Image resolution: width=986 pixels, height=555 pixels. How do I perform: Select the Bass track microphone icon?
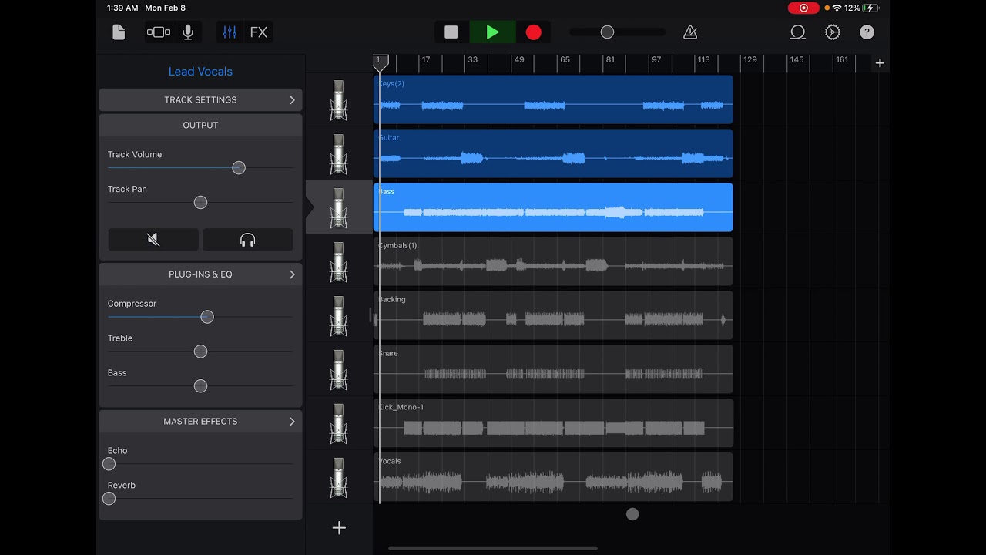(339, 208)
